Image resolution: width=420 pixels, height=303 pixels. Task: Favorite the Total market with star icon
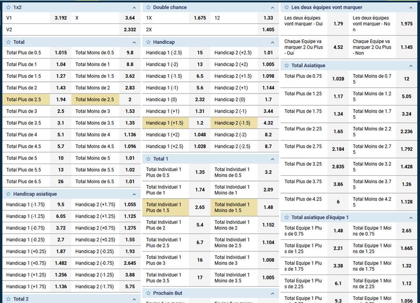coord(8,42)
